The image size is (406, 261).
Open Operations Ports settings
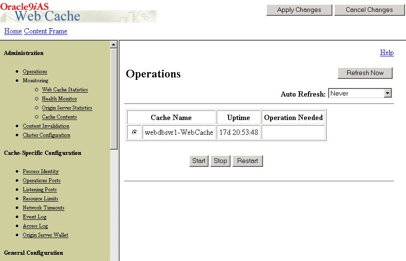point(42,181)
